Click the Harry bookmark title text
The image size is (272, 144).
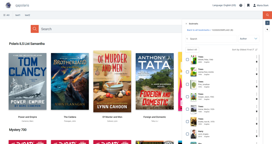tap(200, 131)
